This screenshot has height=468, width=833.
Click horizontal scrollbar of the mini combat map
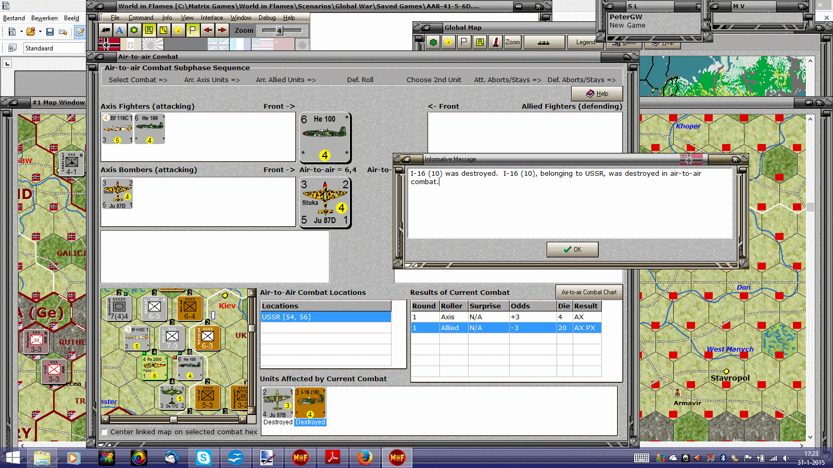(174, 419)
